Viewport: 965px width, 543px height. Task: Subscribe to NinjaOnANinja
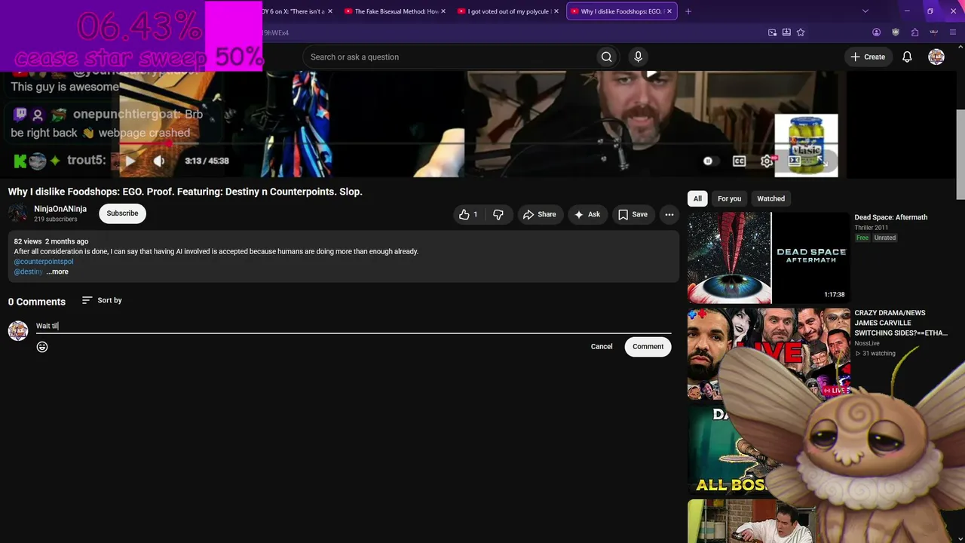pyautogui.click(x=122, y=213)
